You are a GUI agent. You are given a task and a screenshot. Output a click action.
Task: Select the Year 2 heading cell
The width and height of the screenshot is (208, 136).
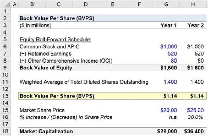coord(195,25)
